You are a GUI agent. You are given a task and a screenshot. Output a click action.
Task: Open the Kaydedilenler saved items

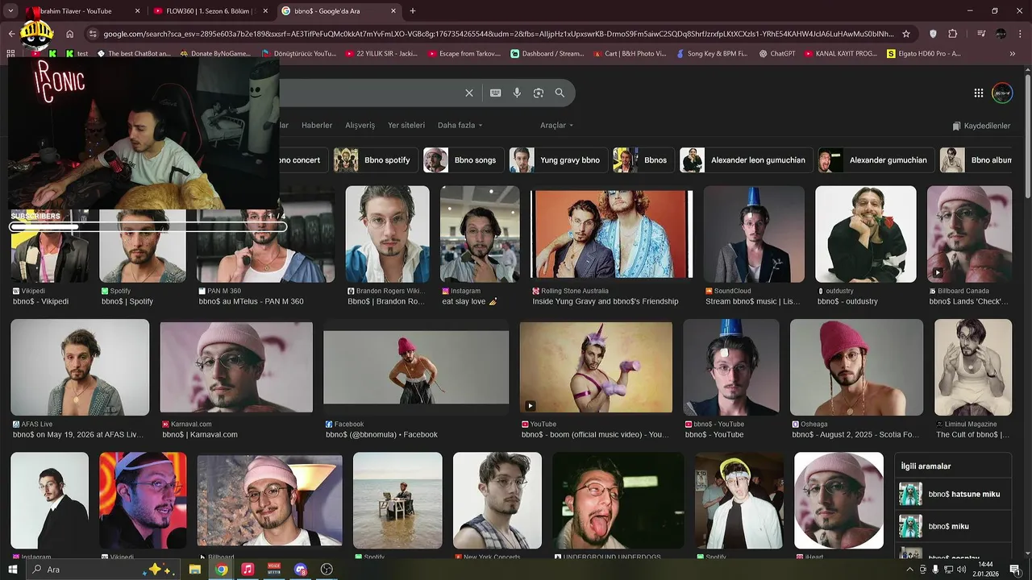[x=981, y=126]
